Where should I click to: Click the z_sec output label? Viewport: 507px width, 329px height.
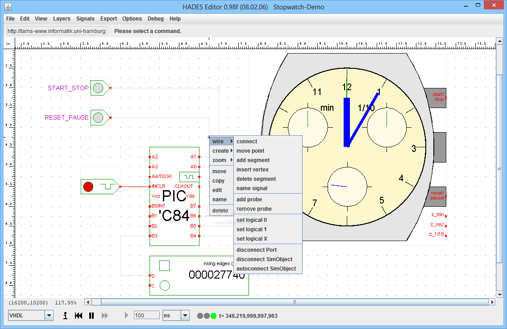437,224
